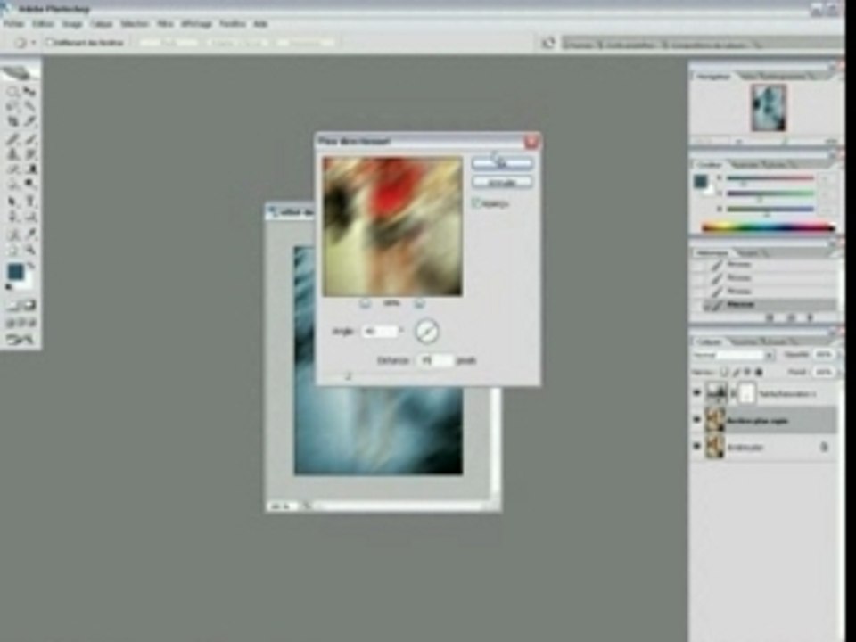Pick a color from the spectrum ramp

click(x=768, y=227)
